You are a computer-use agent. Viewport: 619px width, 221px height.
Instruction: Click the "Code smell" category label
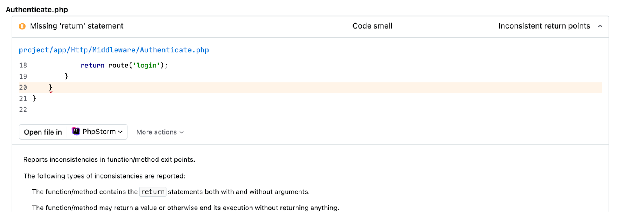pyautogui.click(x=372, y=26)
